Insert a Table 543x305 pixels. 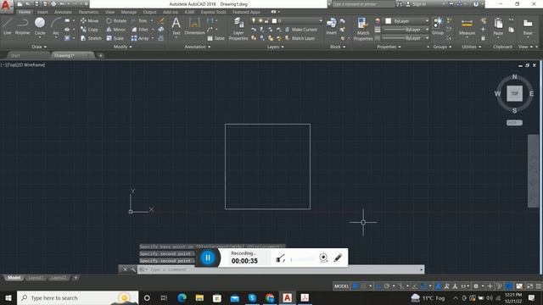point(216,38)
